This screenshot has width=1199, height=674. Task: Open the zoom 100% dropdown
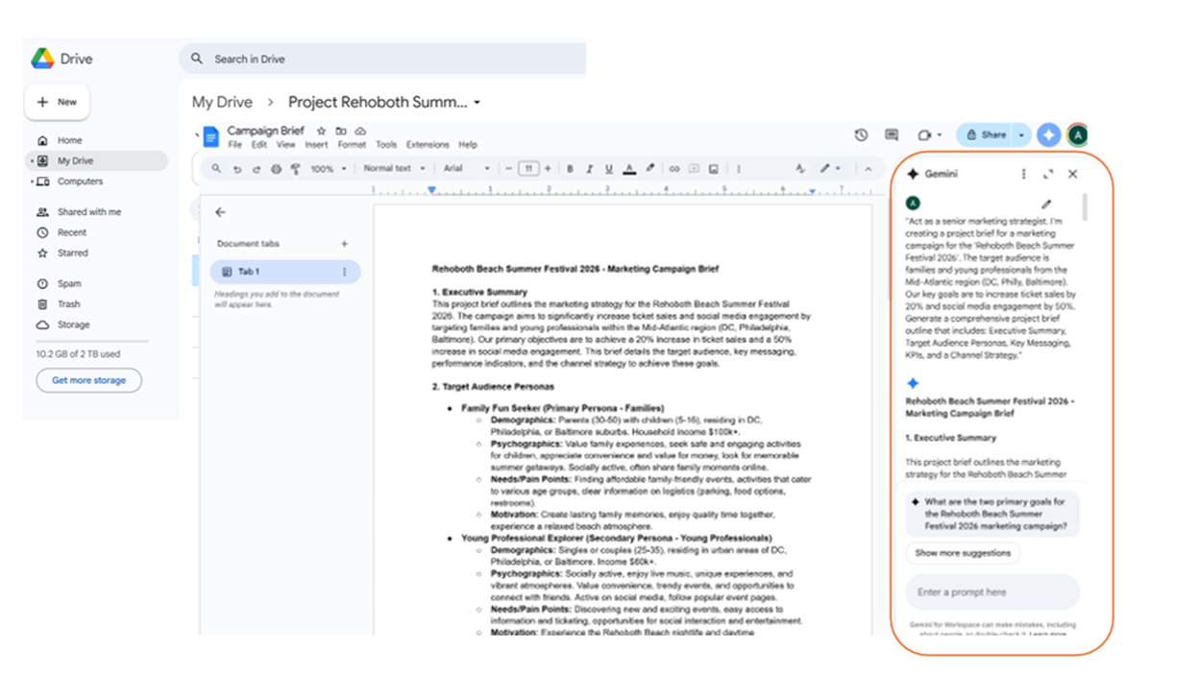point(330,169)
